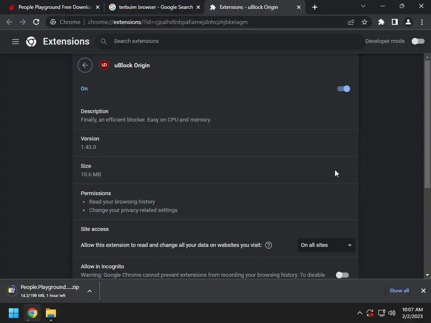Close the People Playground tab

point(98,7)
